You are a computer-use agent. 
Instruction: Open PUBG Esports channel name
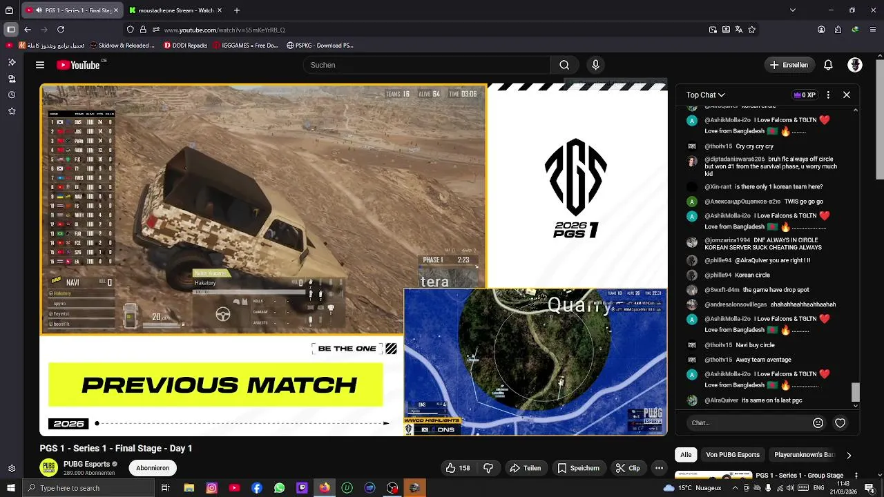coord(87,464)
